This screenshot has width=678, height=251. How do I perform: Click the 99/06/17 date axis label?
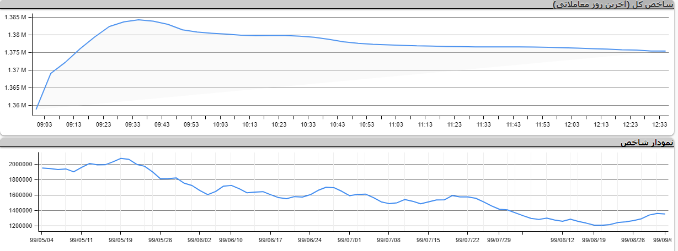pos(271,240)
